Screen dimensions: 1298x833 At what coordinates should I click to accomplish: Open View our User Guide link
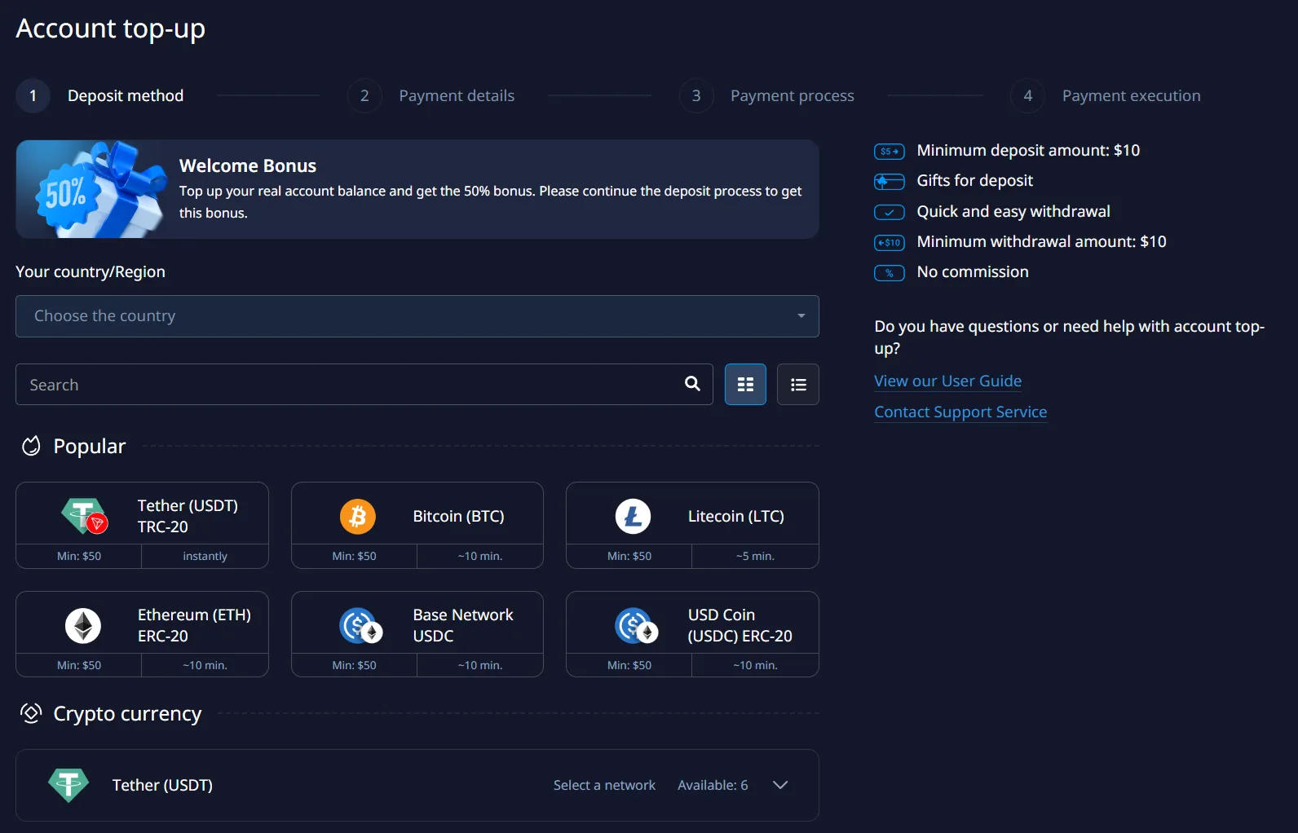click(947, 381)
